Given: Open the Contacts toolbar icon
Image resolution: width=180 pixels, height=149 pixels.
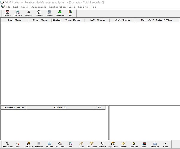Looking at the screenshot, I should 7,13.
